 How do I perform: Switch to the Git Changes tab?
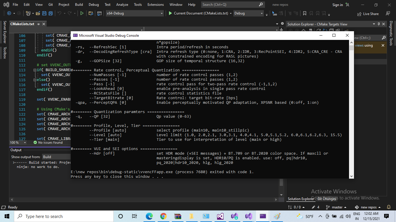[x=327, y=199]
